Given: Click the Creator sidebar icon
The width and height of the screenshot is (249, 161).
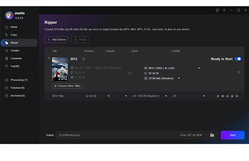Looking at the screenshot, I should pos(7,51).
